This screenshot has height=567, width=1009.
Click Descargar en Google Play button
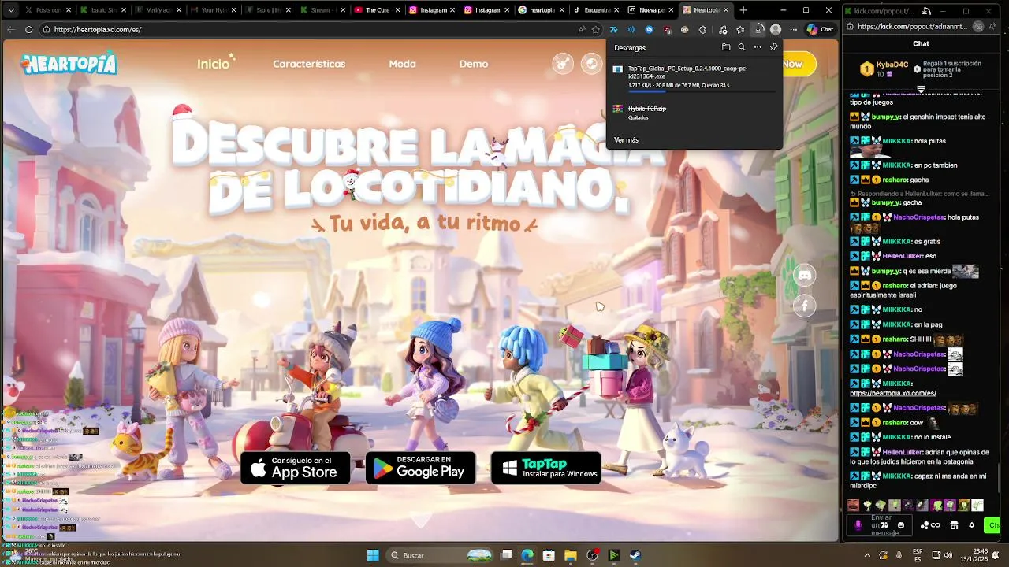pyautogui.click(x=420, y=468)
